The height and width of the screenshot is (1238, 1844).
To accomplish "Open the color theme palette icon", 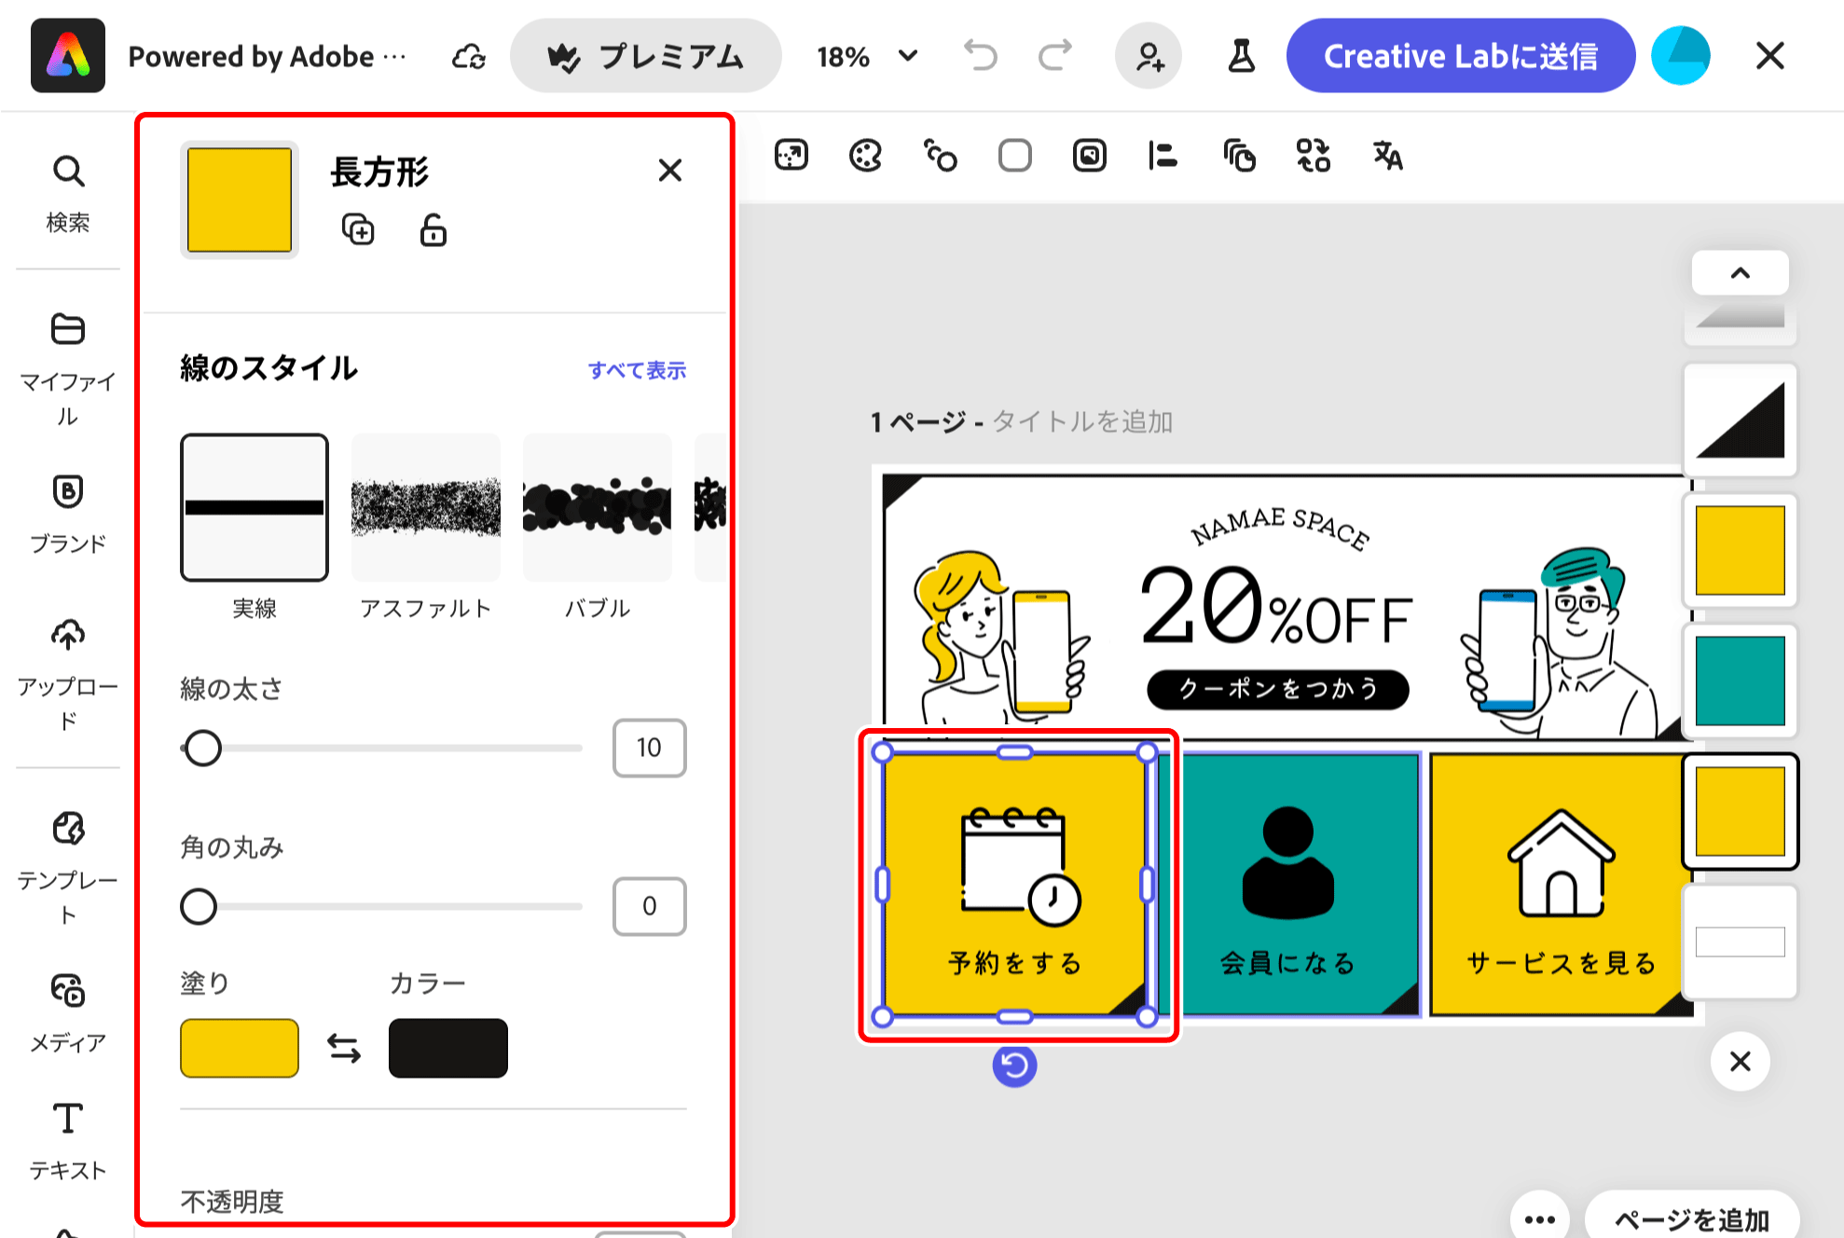I will (865, 156).
